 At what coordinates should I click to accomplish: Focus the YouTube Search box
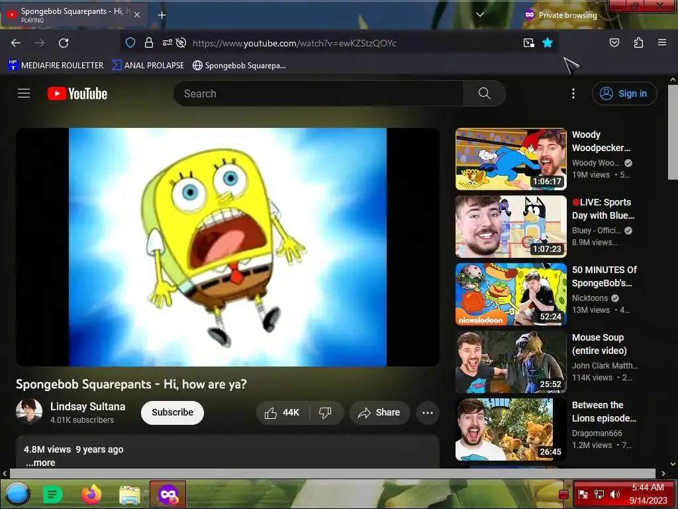[318, 93]
